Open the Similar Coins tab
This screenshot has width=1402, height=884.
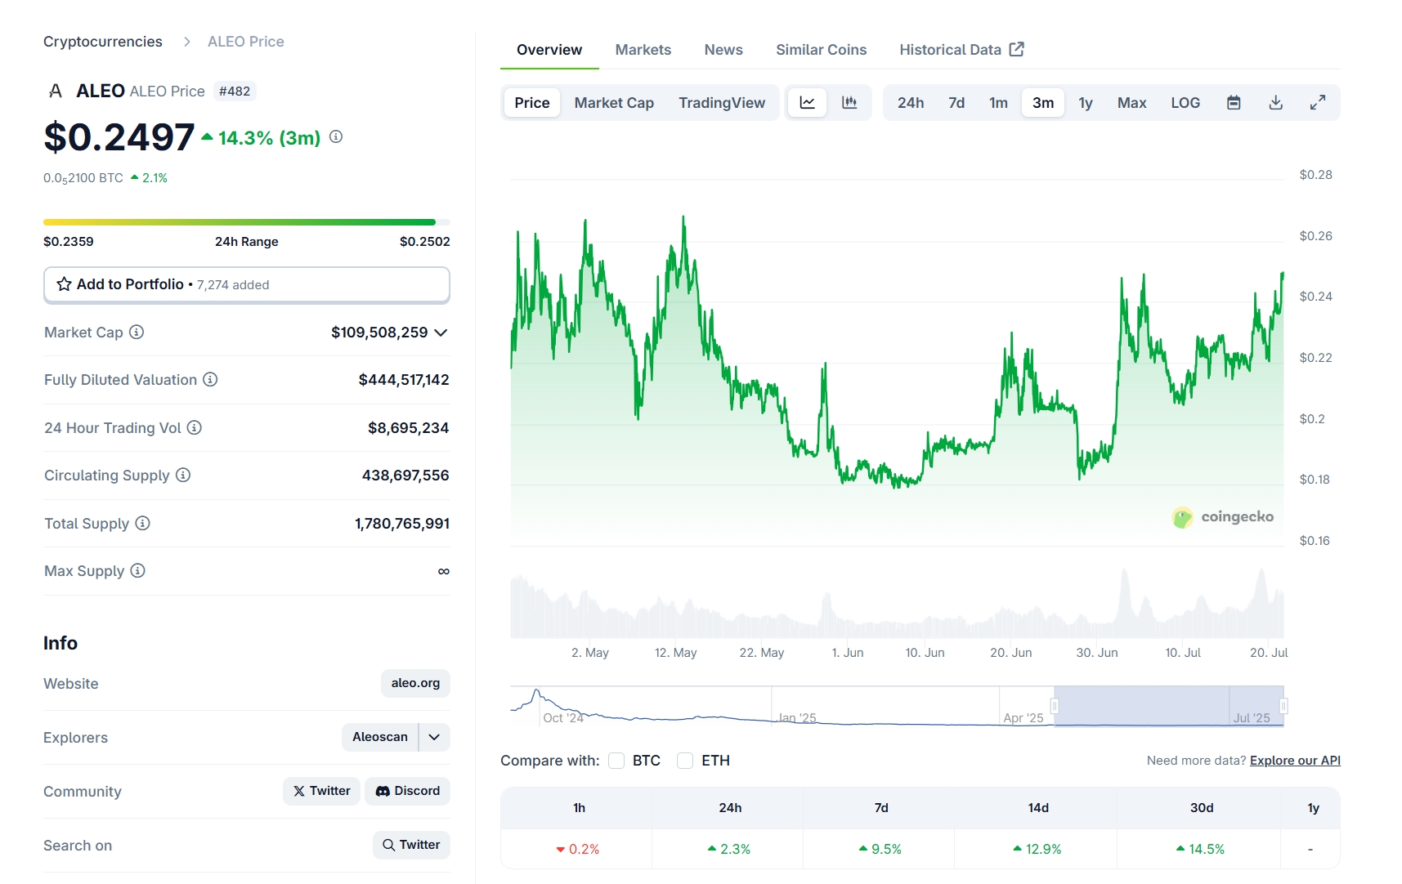click(x=821, y=50)
